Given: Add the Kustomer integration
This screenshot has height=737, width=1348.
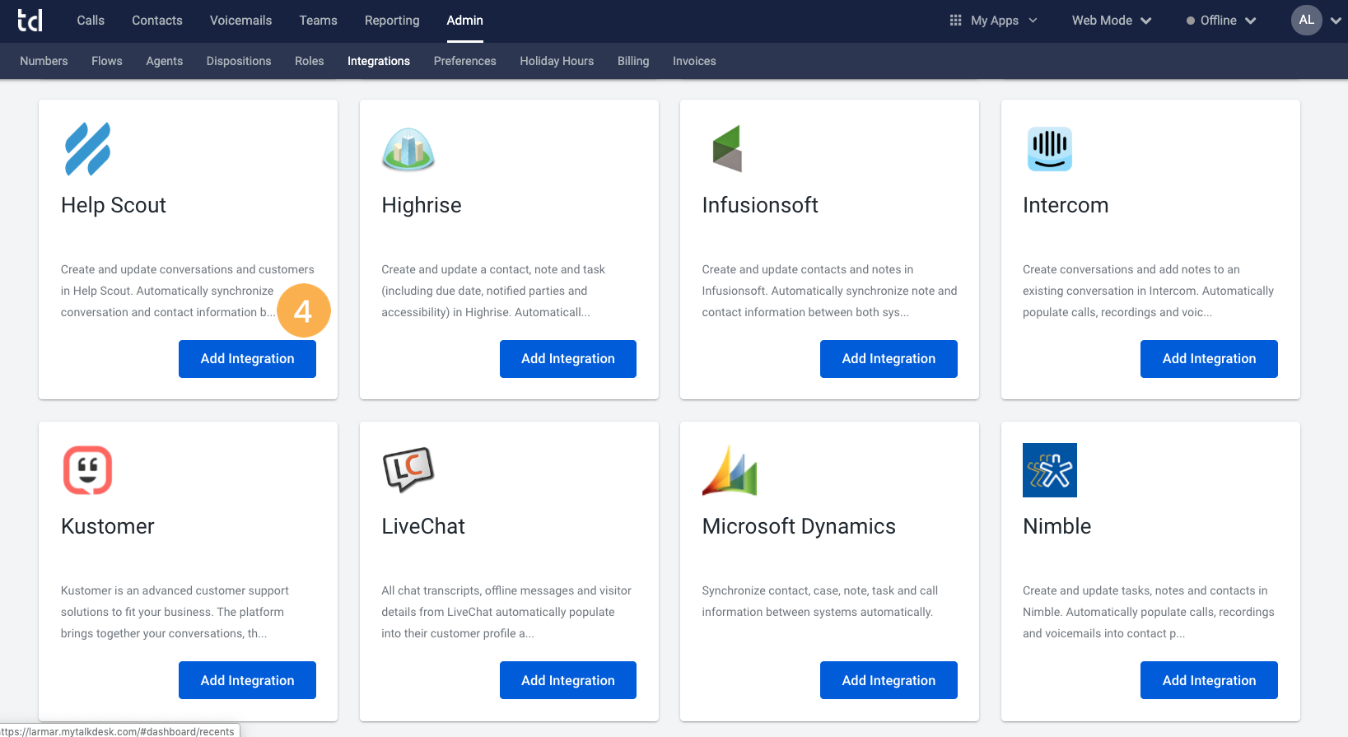Looking at the screenshot, I should (247, 680).
